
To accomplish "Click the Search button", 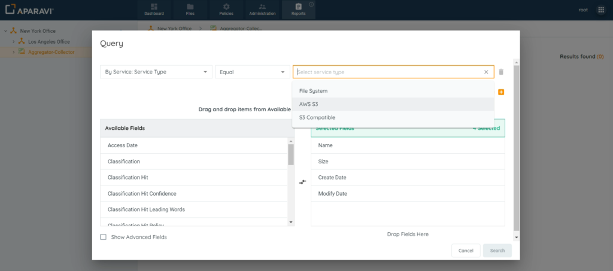I will click(x=497, y=251).
